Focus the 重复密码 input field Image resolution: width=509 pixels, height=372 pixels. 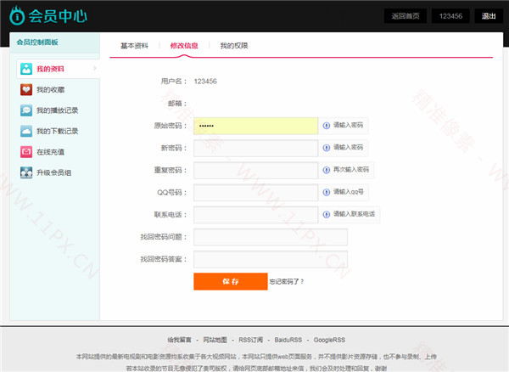(x=256, y=170)
